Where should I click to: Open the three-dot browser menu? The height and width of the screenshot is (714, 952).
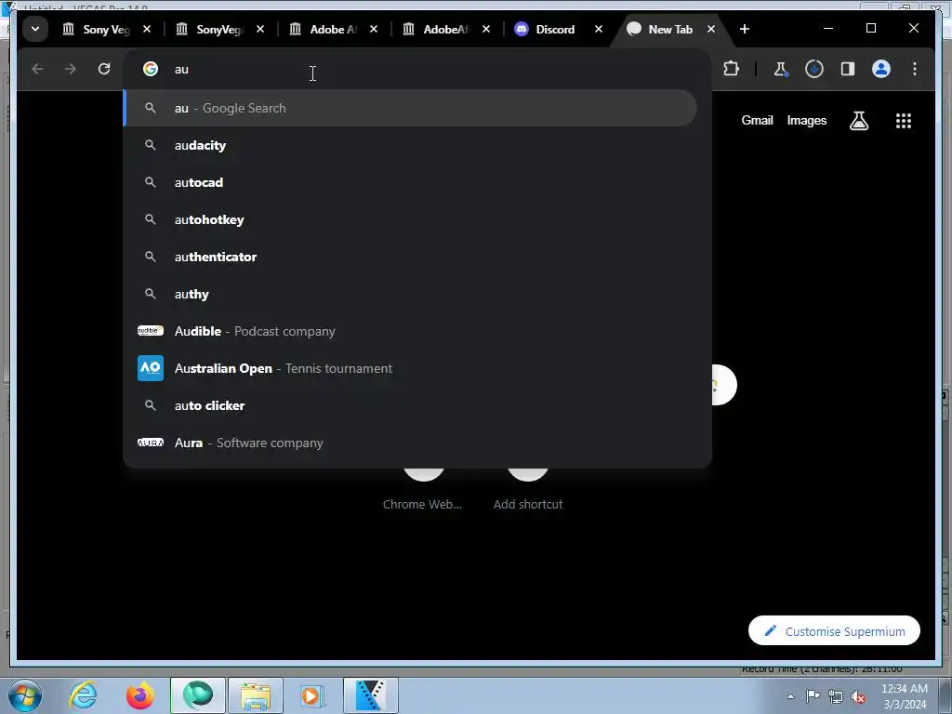tap(915, 69)
